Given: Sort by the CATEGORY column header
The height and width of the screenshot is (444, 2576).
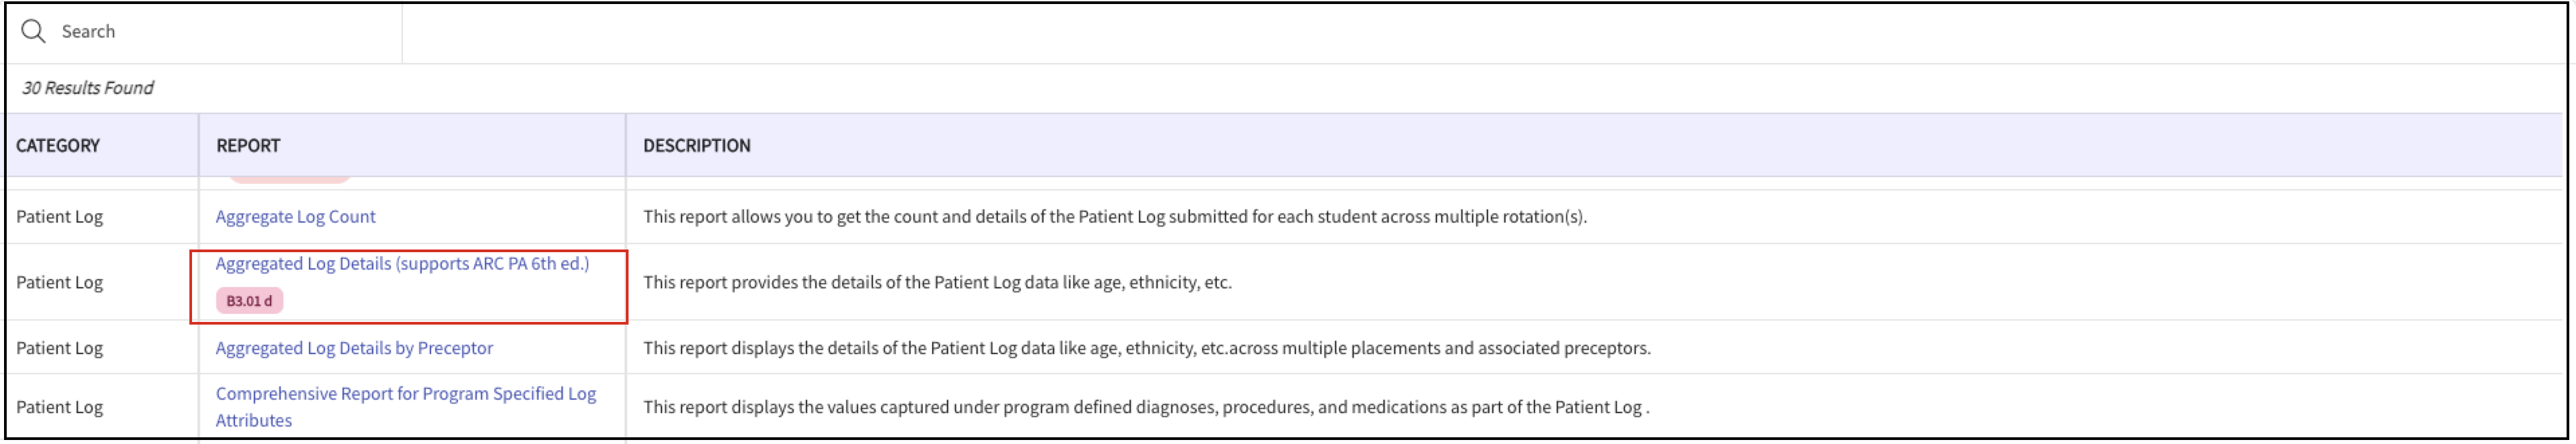Looking at the screenshot, I should click(58, 146).
